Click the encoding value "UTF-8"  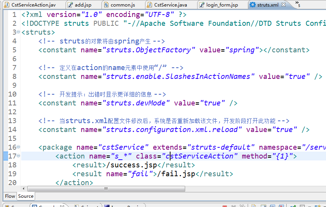[159, 15]
